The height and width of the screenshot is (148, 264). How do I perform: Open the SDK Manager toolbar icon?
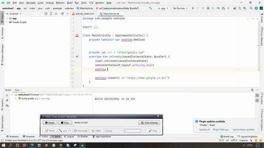pyautogui.click(x=245, y=8)
